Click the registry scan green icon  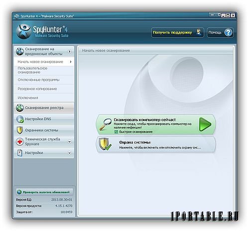pyautogui.click(x=20, y=108)
